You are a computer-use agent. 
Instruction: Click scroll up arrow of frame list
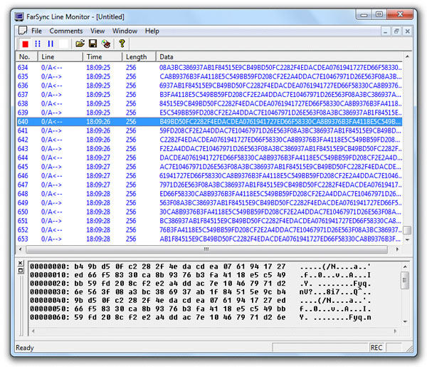[x=407, y=56]
